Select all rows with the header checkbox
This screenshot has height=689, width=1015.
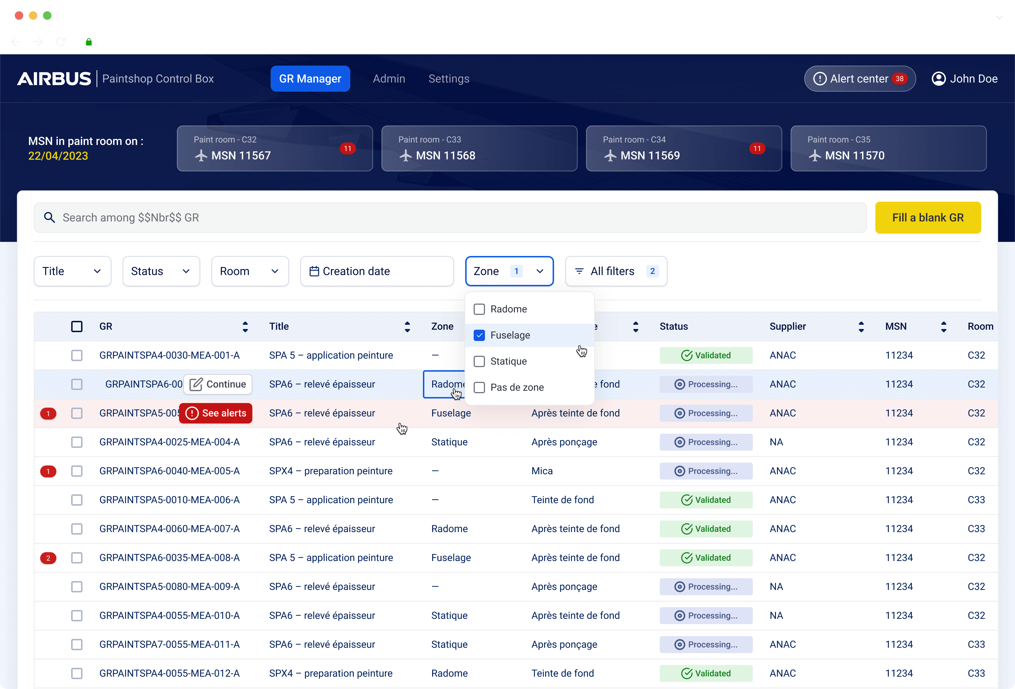click(77, 327)
